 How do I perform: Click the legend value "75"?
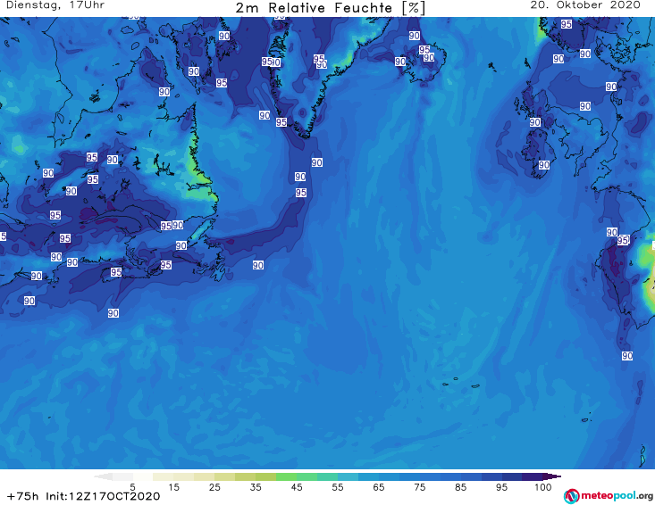tap(419, 487)
